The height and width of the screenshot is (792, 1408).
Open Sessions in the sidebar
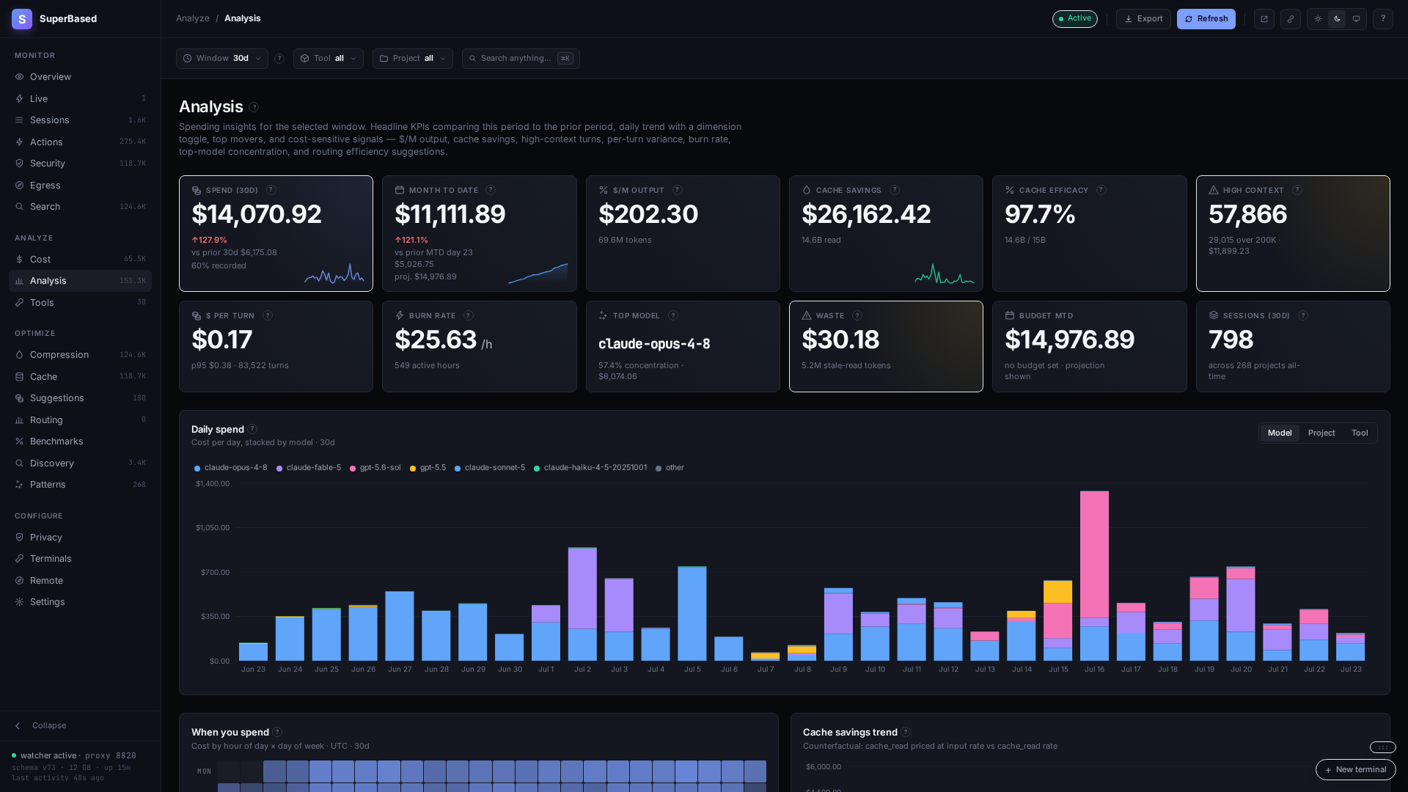click(80, 120)
